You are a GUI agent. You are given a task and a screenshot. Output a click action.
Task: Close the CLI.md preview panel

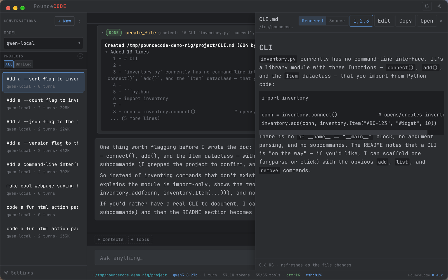point(441,21)
